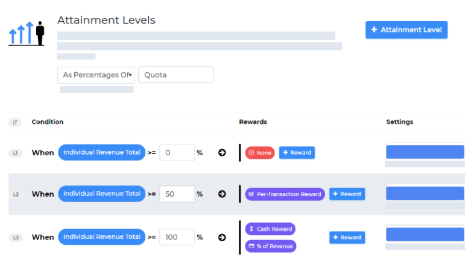465x261 pixels.
Task: Click the Attainment Levels bar chart icon
Action: 27,34
